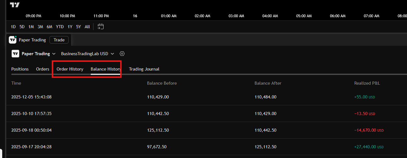Open the go-to-date calendar icon
The image size is (407, 158).
click(x=101, y=27)
